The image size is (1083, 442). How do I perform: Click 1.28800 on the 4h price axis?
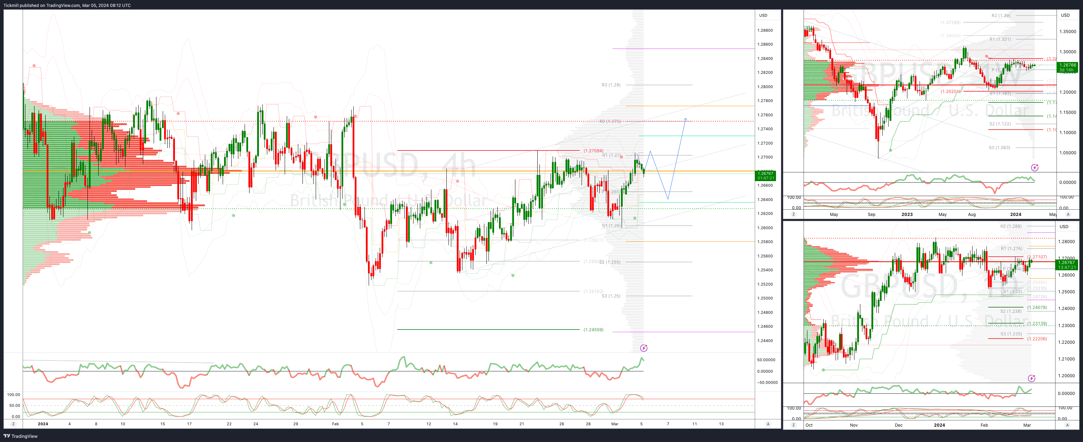[765, 30]
